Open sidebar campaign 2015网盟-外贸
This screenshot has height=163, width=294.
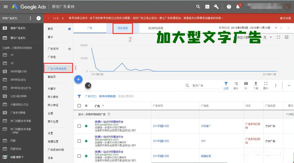[x=18, y=71]
